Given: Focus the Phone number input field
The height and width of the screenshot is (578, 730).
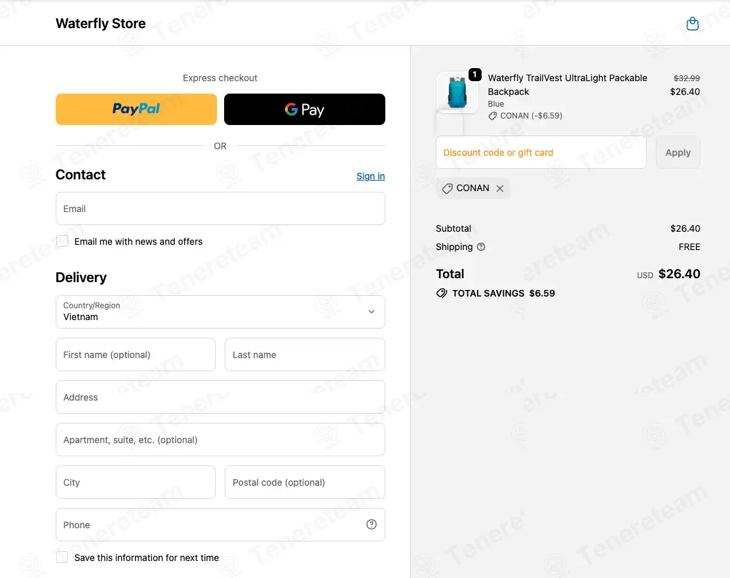Looking at the screenshot, I should [x=220, y=524].
